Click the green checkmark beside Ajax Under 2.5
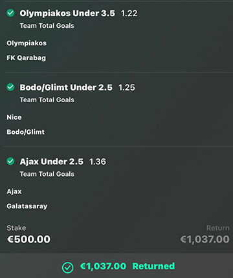This screenshot has width=233, height=278. [x=10, y=161]
